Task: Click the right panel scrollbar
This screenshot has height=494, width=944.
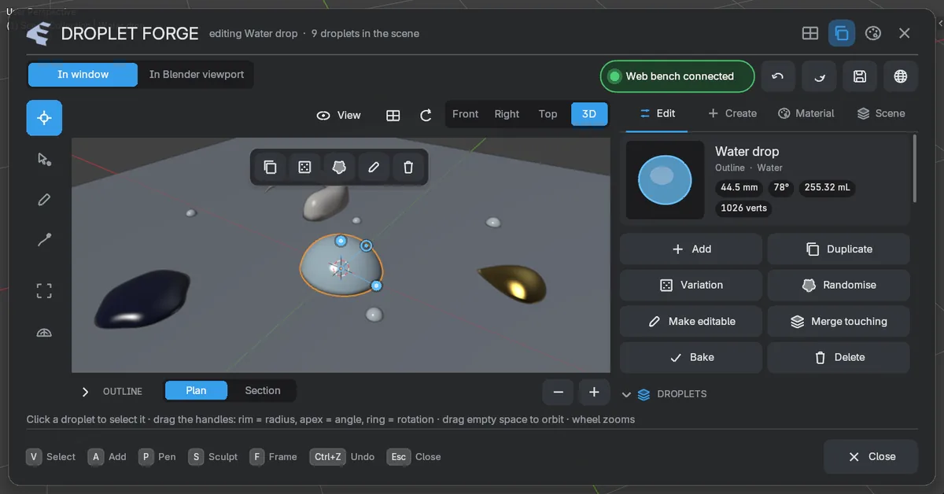Action: click(915, 168)
